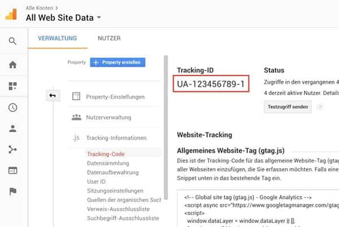Image resolution: width=339 pixels, height=227 pixels.
Task: Open Audience person icon in sidebar
Action: 12,128
